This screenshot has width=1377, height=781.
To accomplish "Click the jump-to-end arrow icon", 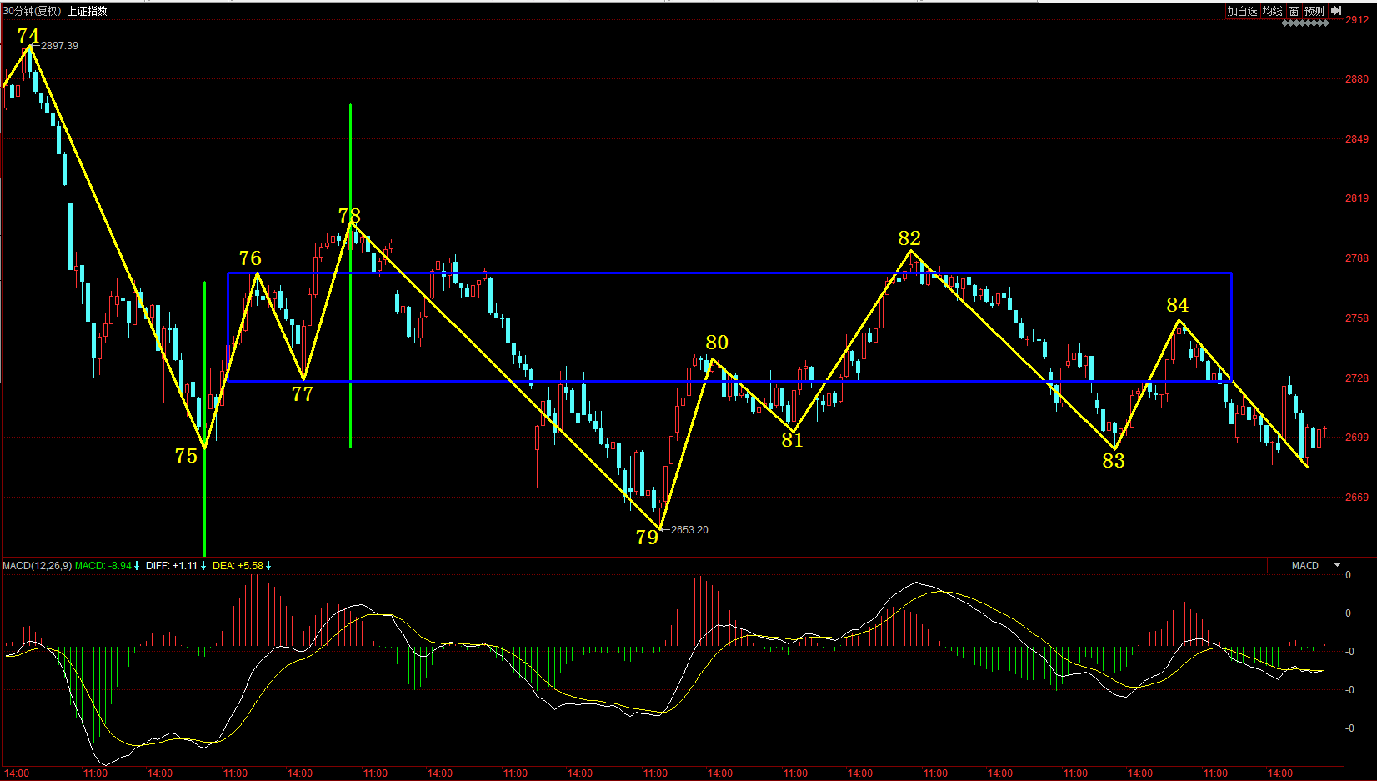I will [1335, 11].
